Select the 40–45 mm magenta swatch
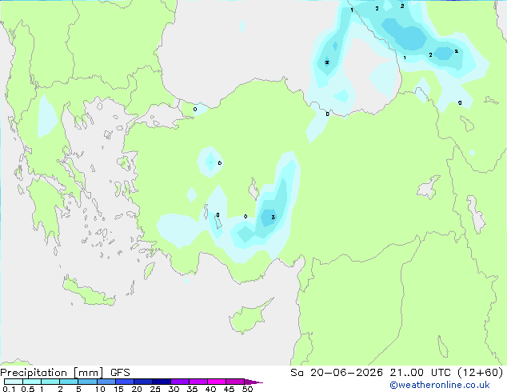Image resolution: width=507 pixels, height=392 pixels. pos(217,382)
